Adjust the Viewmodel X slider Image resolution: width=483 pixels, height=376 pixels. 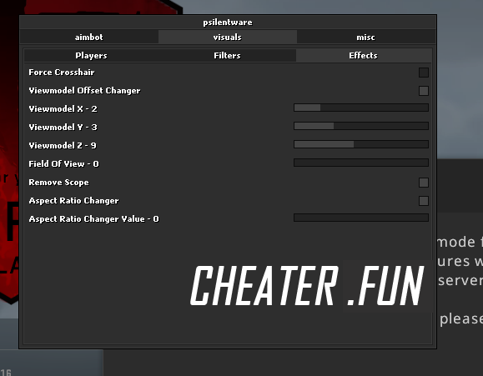[361, 108]
